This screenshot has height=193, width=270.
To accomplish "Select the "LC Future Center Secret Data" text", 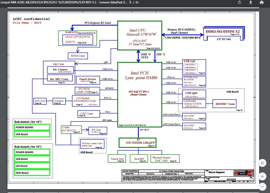I will point(171,171).
